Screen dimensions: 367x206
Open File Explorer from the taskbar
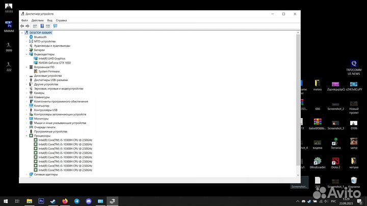29,201
